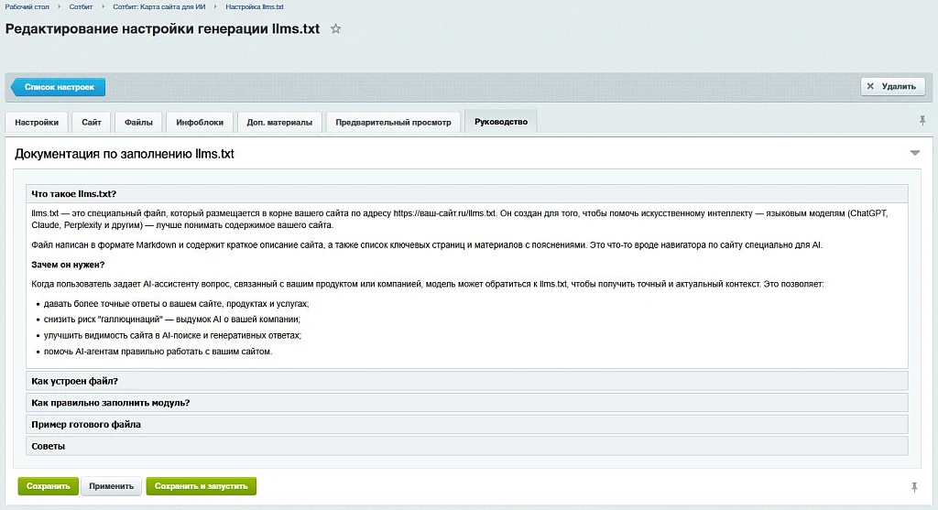The width and height of the screenshot is (938, 510).
Task: Switch to the Сайт tab
Action: point(92,122)
